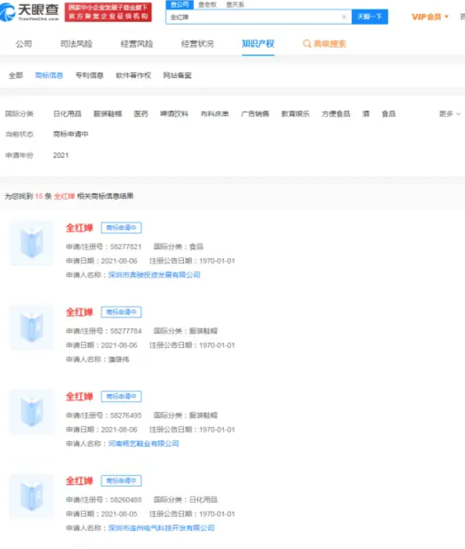Viewport: 465px width, 549px height.
Task: Select the 查公司 search tab
Action: 179,4
